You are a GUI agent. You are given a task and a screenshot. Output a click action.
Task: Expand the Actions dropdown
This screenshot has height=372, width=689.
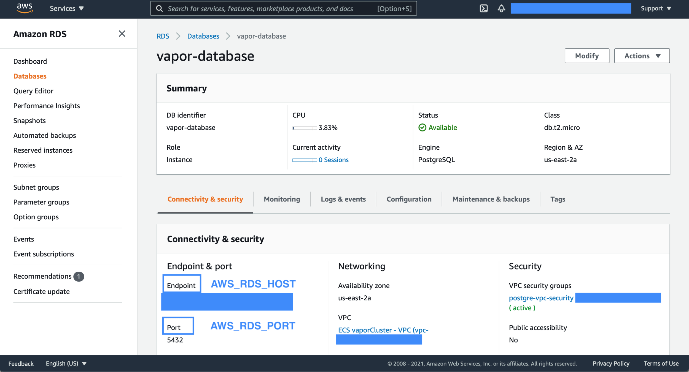point(642,56)
